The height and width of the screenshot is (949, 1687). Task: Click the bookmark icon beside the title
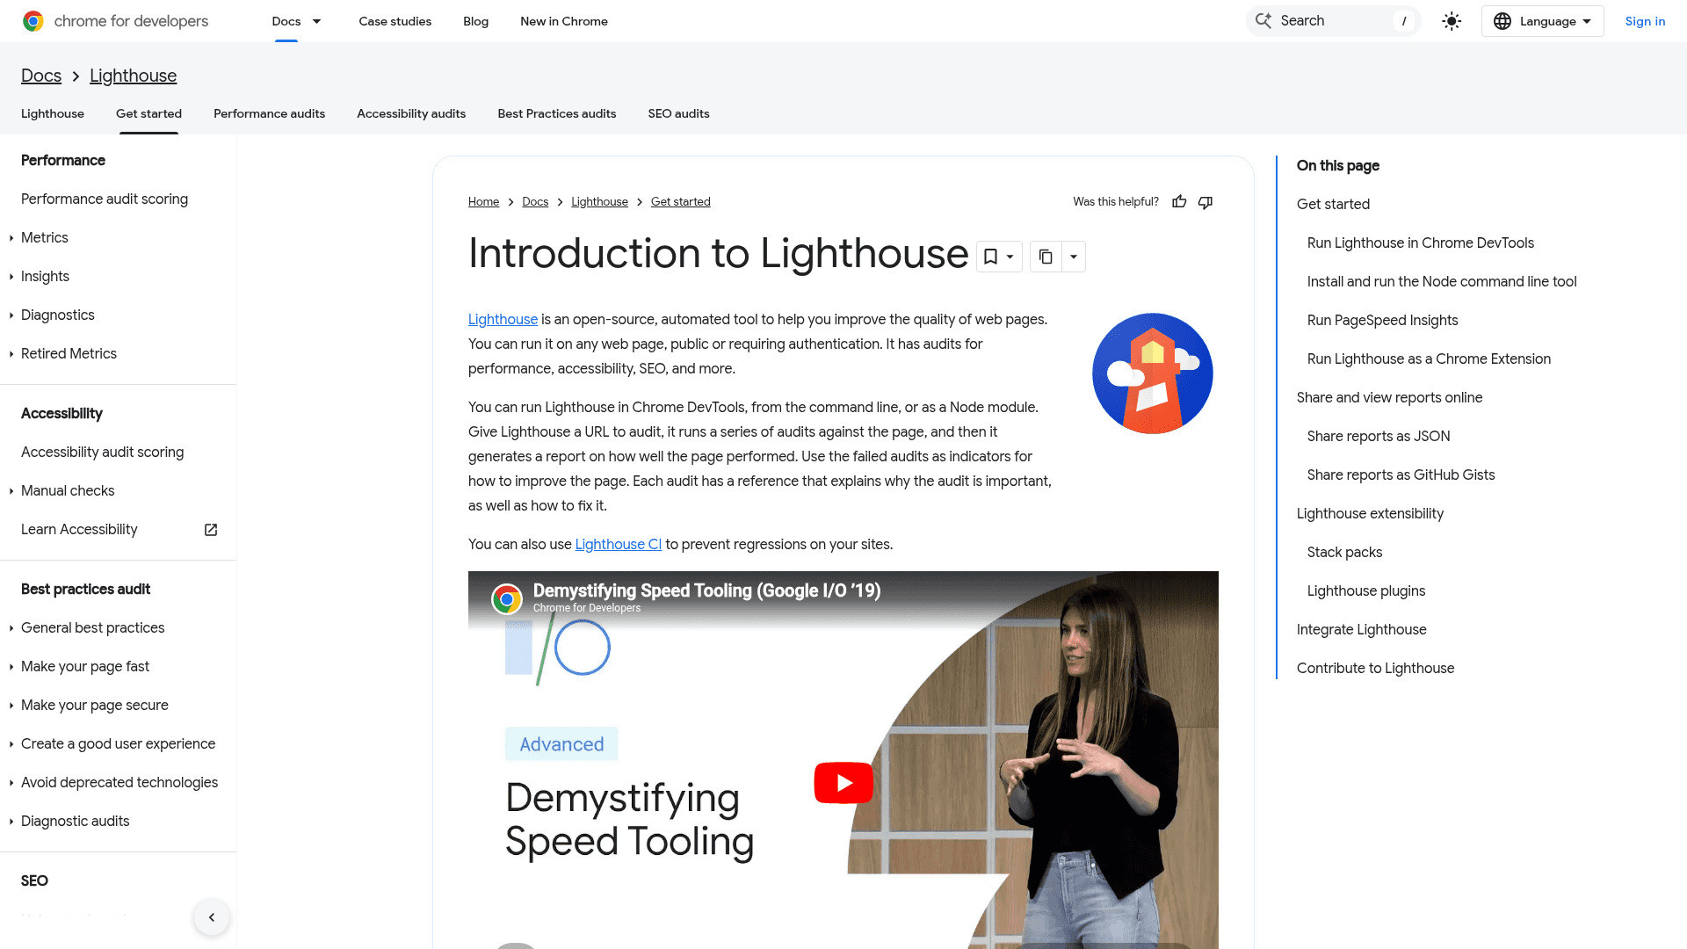tap(991, 257)
